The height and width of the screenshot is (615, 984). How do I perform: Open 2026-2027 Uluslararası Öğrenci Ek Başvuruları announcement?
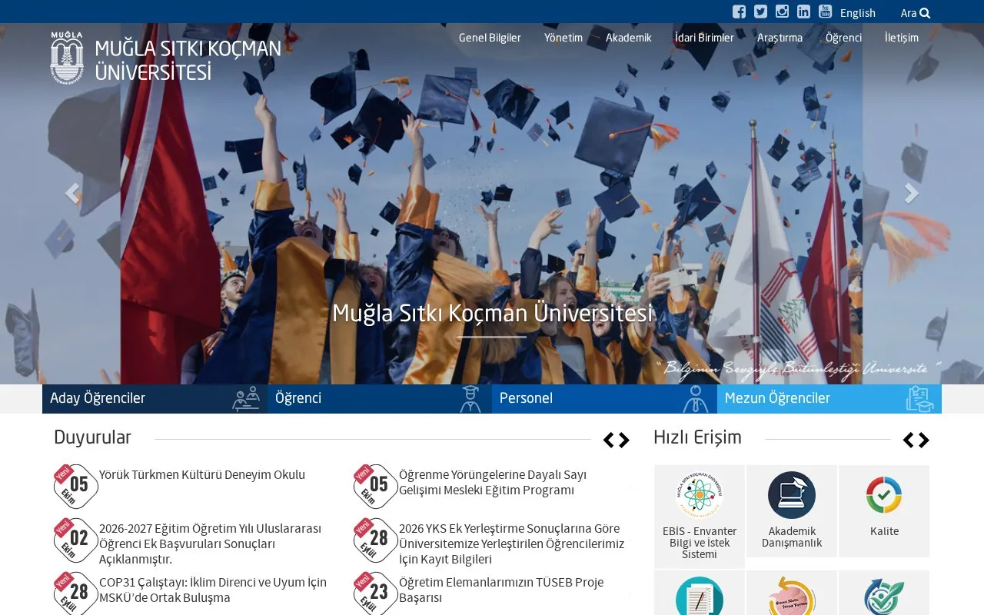click(211, 544)
